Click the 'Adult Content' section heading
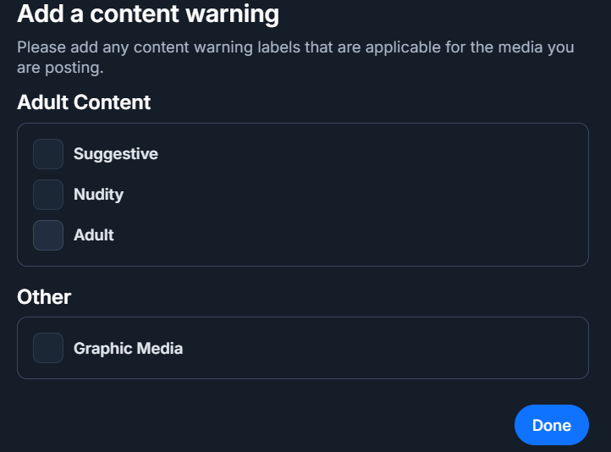611x452 pixels. click(x=84, y=102)
